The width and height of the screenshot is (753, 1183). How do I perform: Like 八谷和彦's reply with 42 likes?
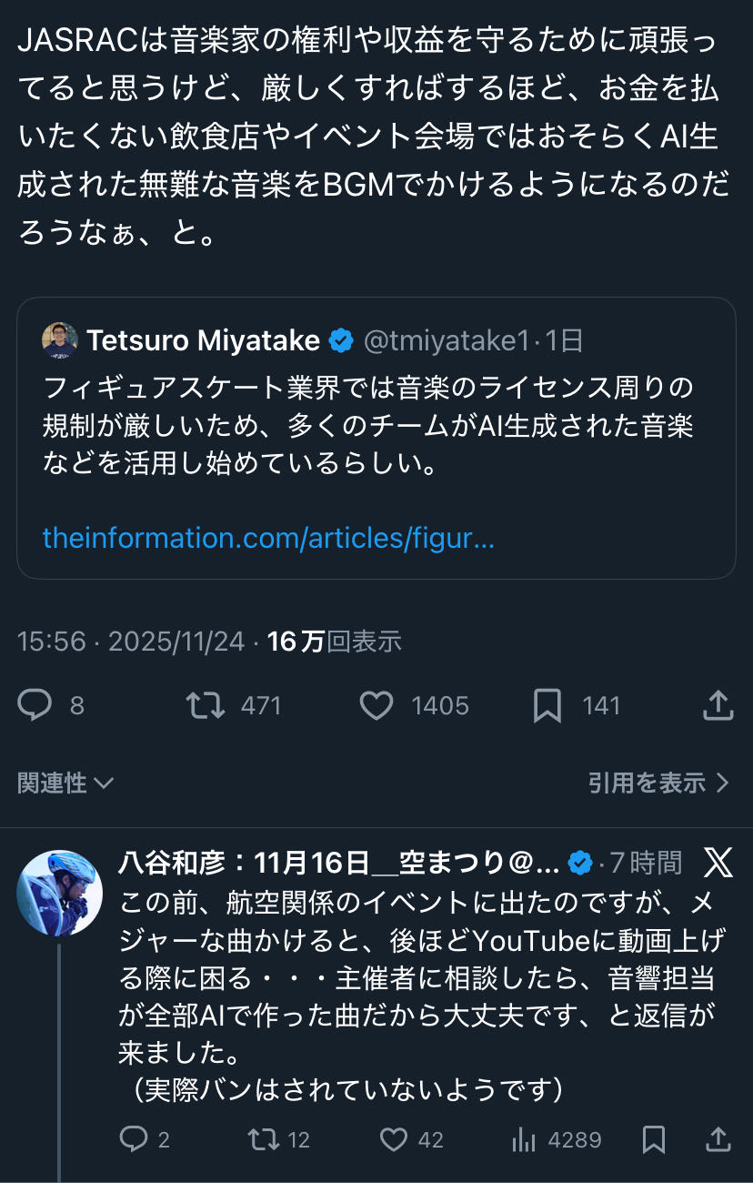(x=393, y=1138)
